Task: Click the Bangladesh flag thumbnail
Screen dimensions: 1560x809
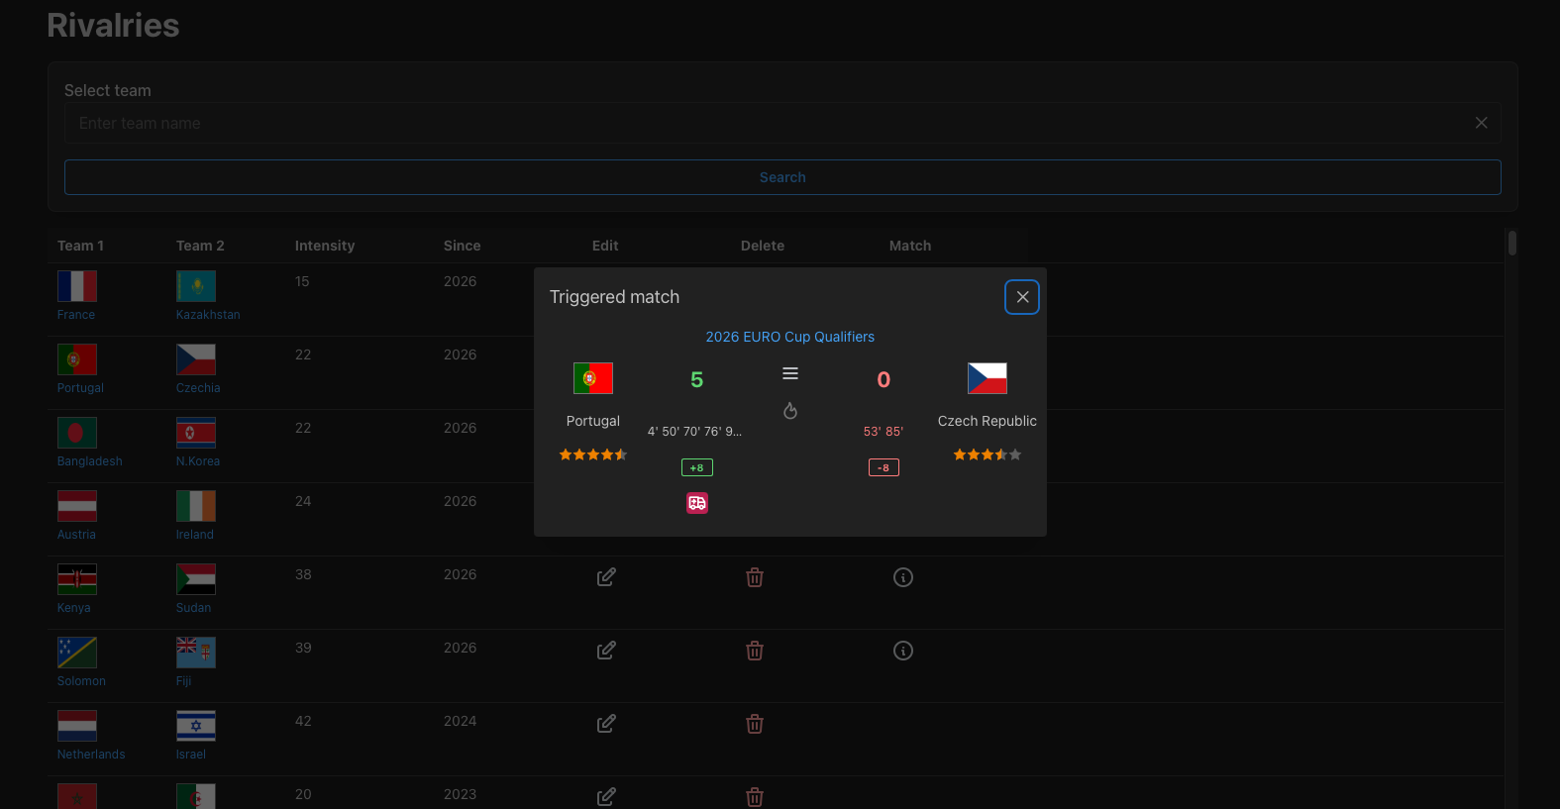Action: click(x=77, y=433)
